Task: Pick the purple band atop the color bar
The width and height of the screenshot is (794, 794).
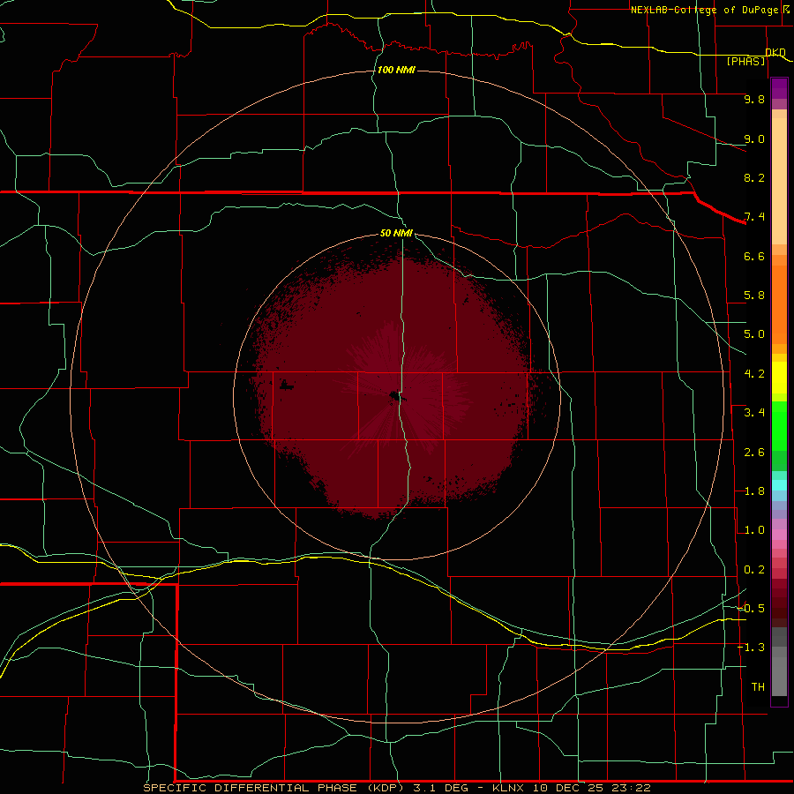Action: tap(779, 88)
